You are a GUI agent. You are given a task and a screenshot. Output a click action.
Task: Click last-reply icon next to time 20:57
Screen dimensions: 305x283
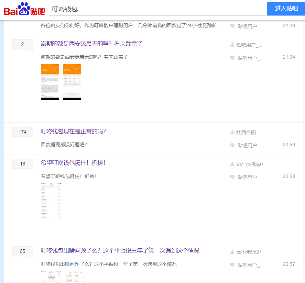[x=232, y=265]
